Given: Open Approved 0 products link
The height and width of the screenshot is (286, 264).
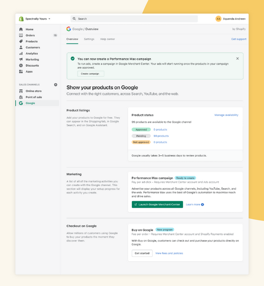Looking at the screenshot, I should [160, 130].
